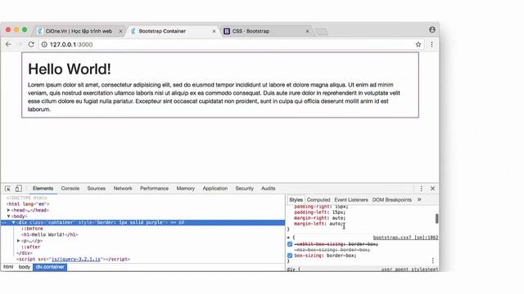Screen dimensions: 524x294
Task: Toggle the box-sizing property checkbox
Action: pyautogui.click(x=290, y=256)
